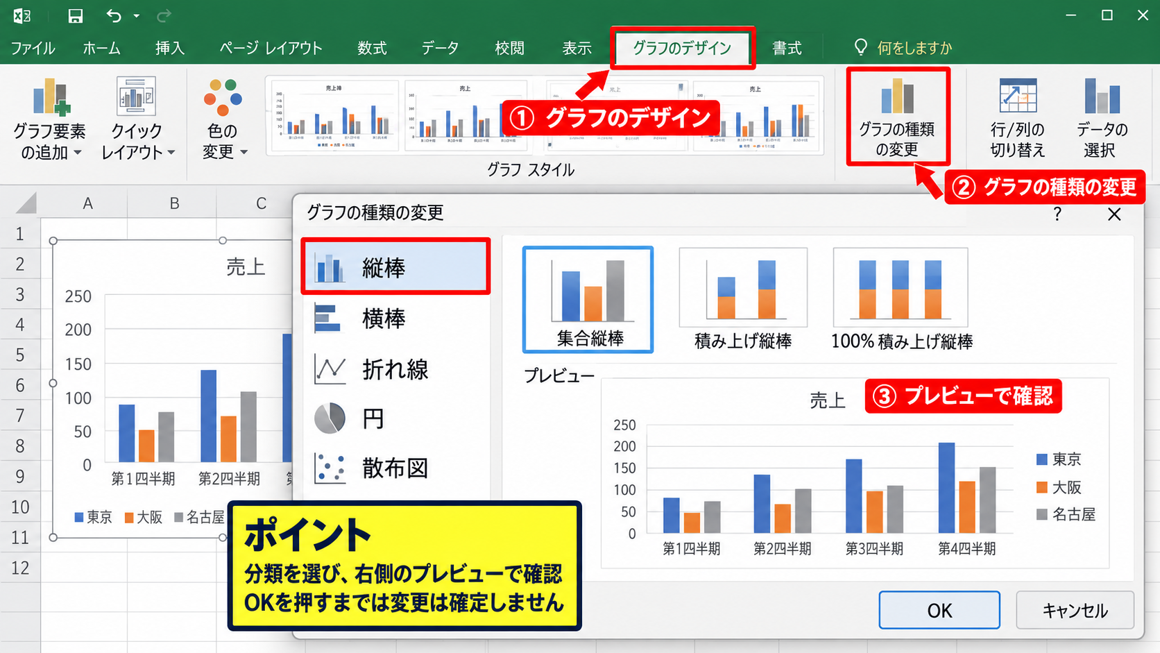
Task: Choose 集合縦棒 chart subtype
Action: point(588,300)
